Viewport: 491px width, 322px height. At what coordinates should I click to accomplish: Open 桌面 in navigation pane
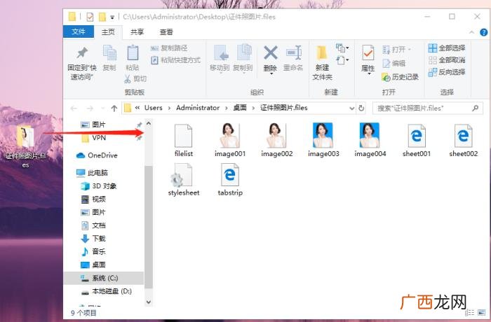[93, 265]
